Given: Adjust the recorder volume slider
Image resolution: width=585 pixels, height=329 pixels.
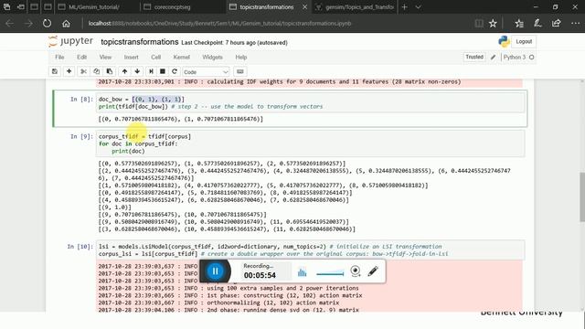Looking at the screenshot, I should 330,274.
